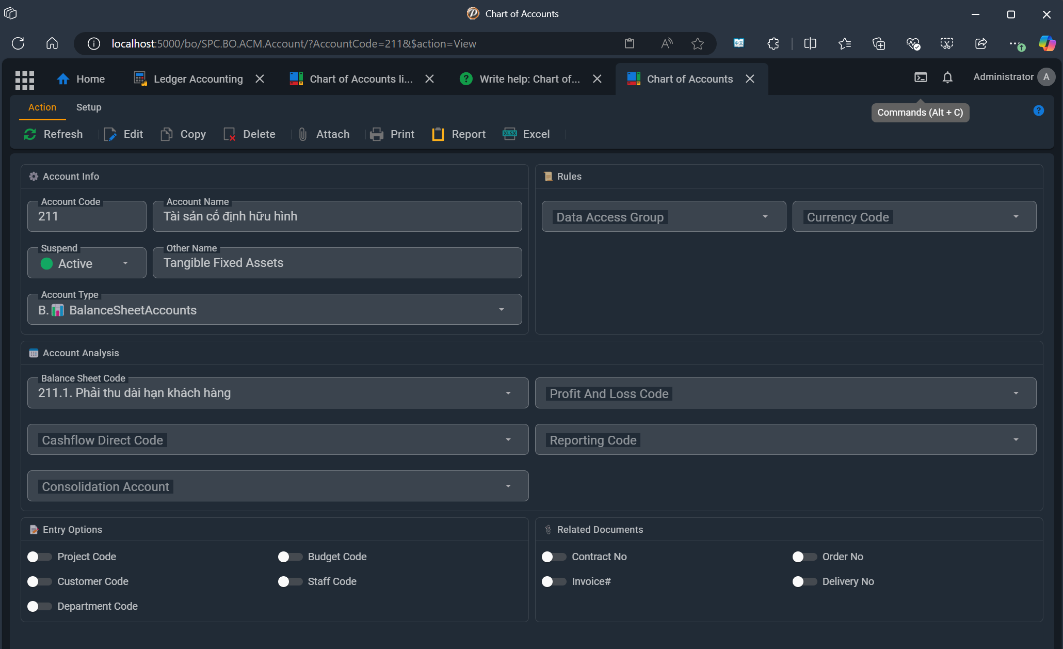This screenshot has height=649, width=1063.
Task: Toggle the Budget Code switch
Action: (x=291, y=557)
